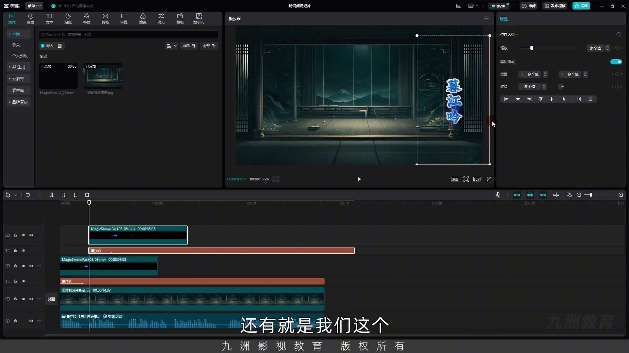Play the preview video

coord(359,179)
